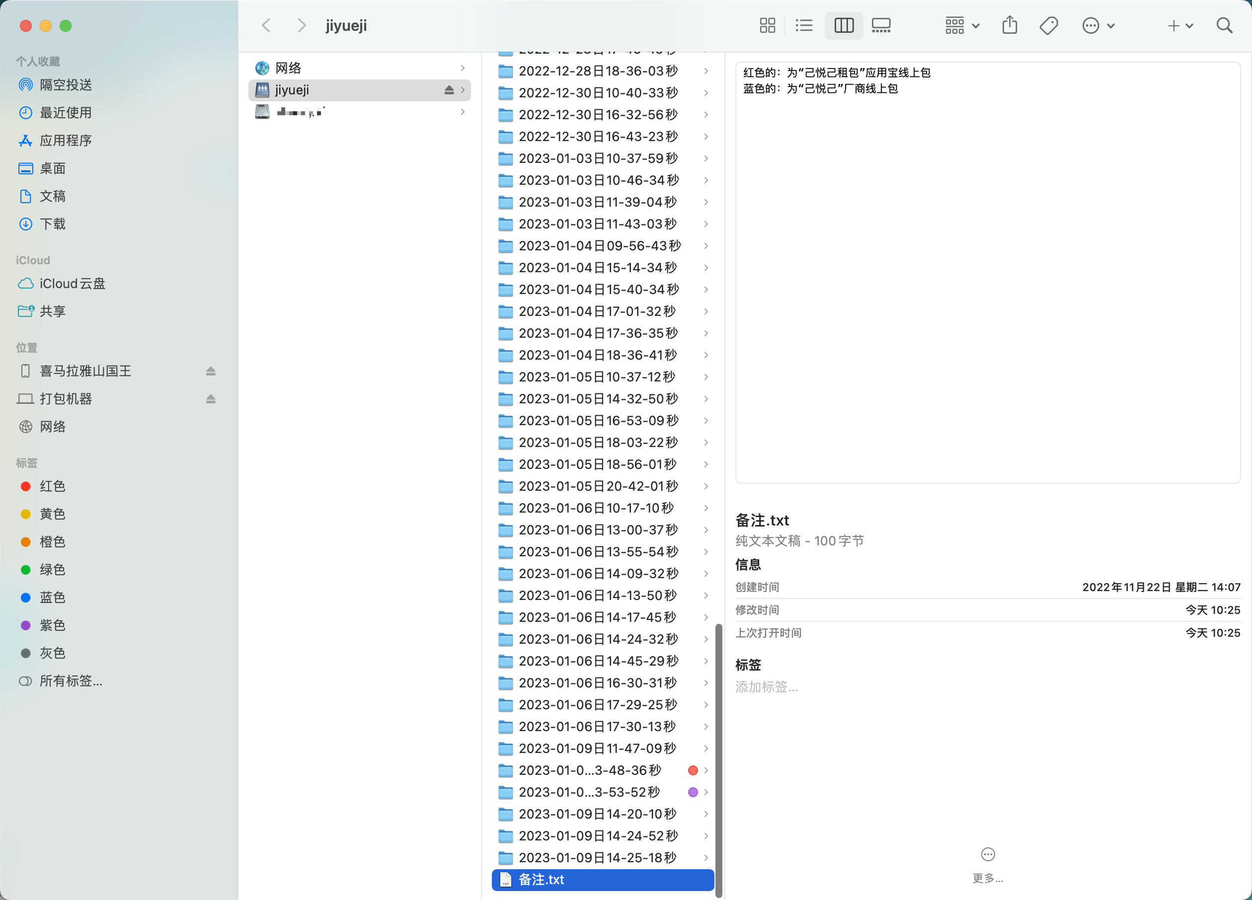
Task: Expand folder 2022-12-28日18-36-03秒 chevron
Action: coord(706,71)
